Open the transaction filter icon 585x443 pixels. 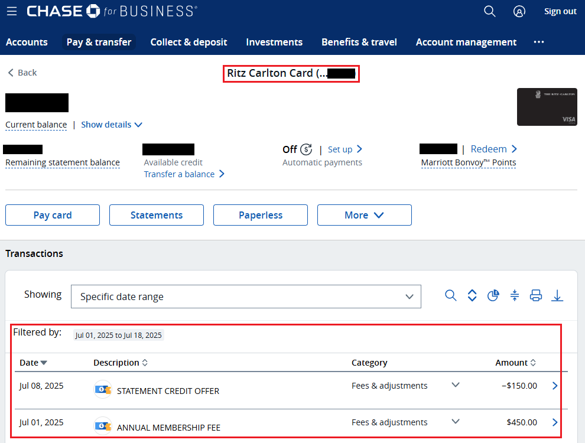point(515,295)
